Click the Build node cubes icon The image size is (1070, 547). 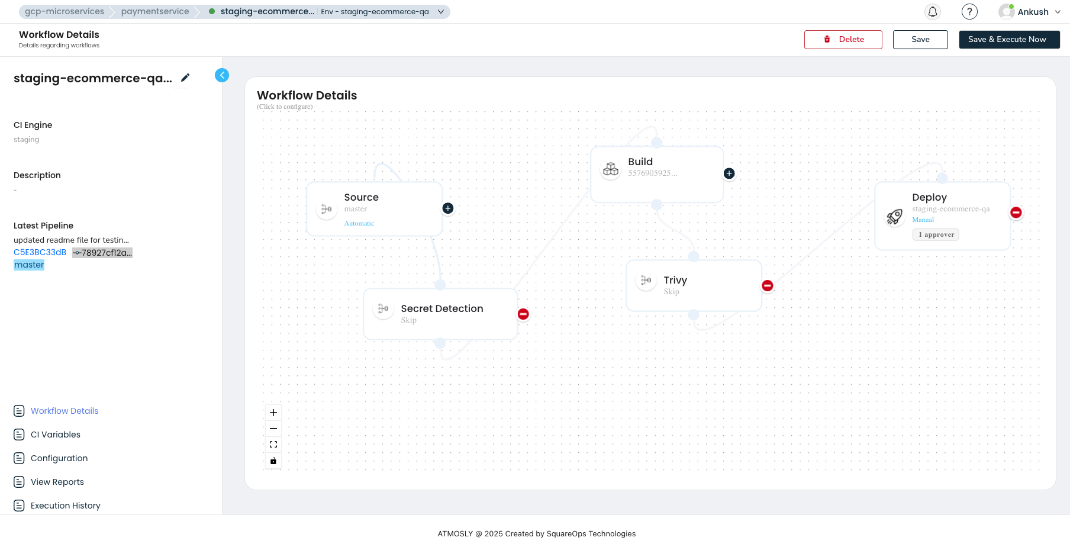coord(611,170)
